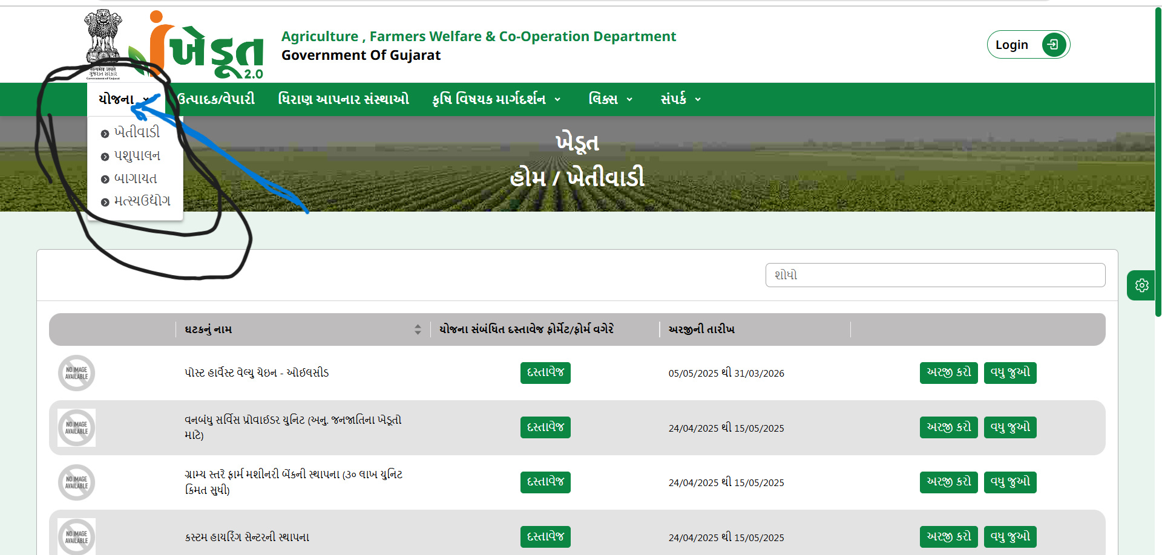This screenshot has height=555, width=1162.
Task: Open the ઉત્પાદક/વેપારી menu item
Action: pyautogui.click(x=216, y=99)
